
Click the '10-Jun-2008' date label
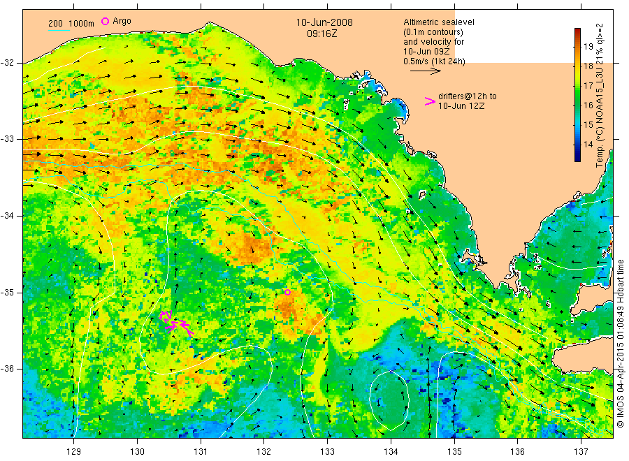[324, 22]
